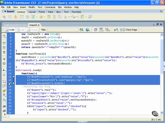Click the Hyperlink icon in Insert bar
This screenshot has width=165, height=123.
point(4,17)
